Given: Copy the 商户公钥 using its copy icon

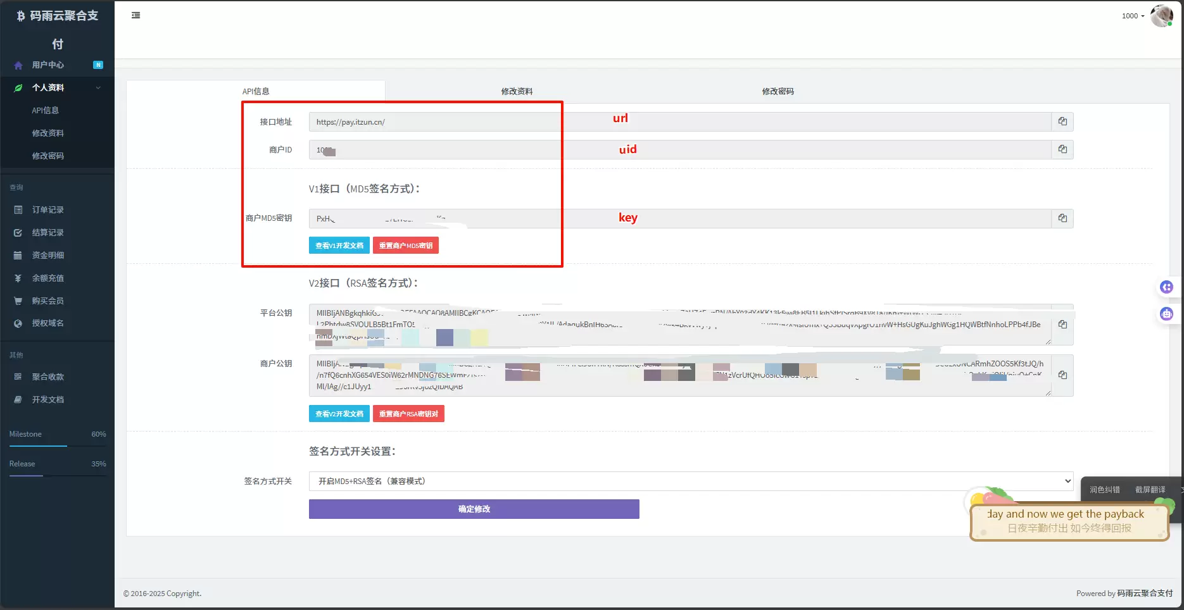Looking at the screenshot, I should [1062, 375].
